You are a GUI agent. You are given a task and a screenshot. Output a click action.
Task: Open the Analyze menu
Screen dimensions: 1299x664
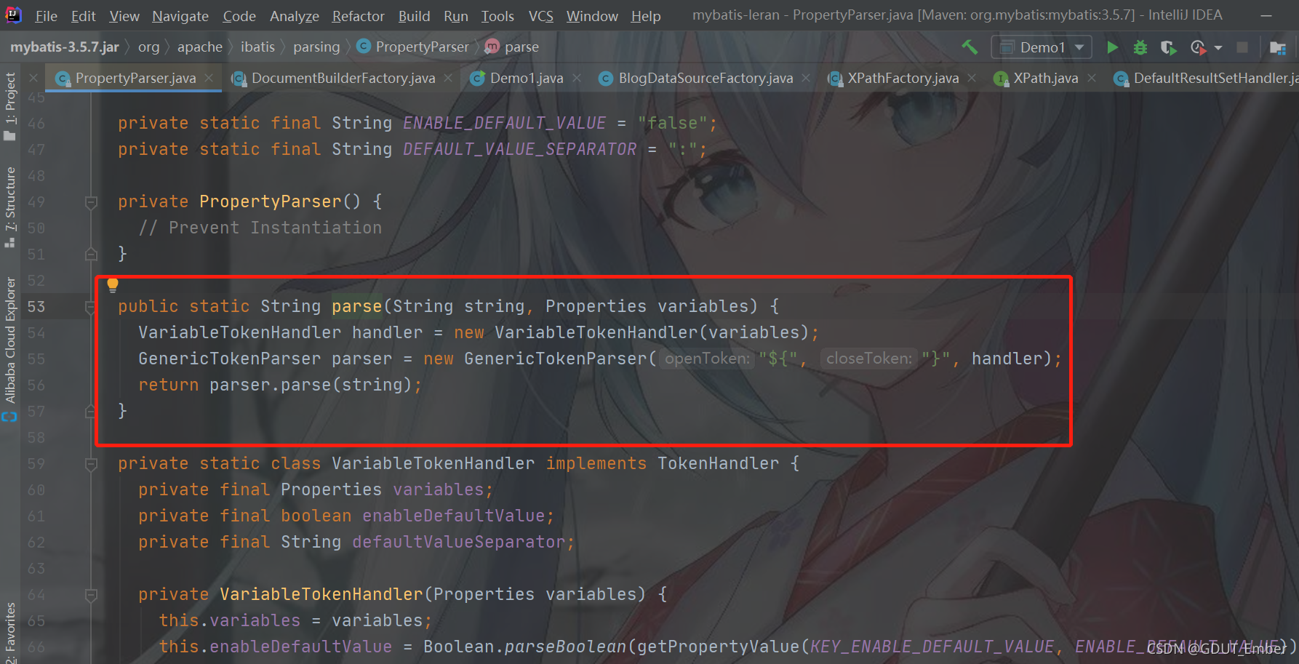click(295, 16)
